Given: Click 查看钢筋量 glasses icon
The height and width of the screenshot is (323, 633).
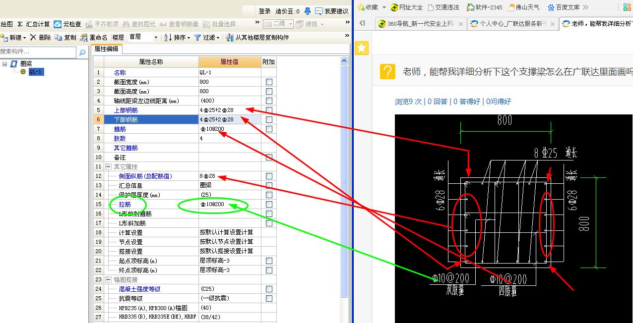Looking at the screenshot, I should [163, 24].
